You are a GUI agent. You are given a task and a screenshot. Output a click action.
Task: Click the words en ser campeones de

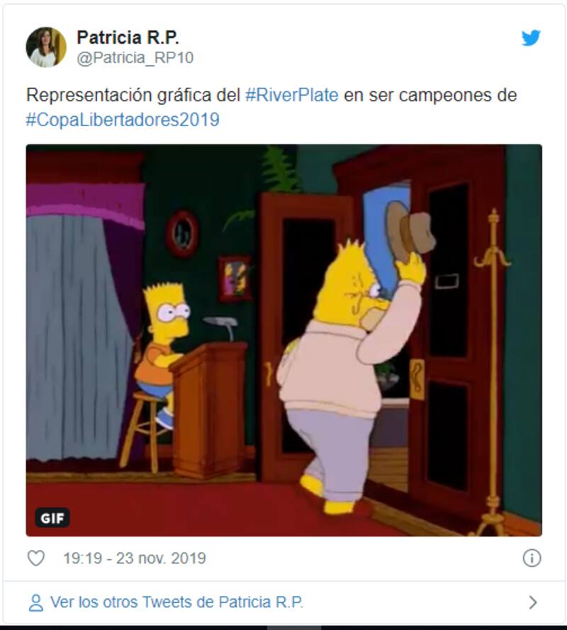tap(430, 96)
